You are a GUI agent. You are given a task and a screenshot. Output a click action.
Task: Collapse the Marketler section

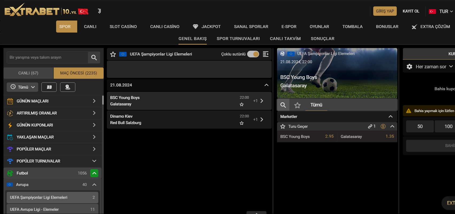pyautogui.click(x=390, y=116)
